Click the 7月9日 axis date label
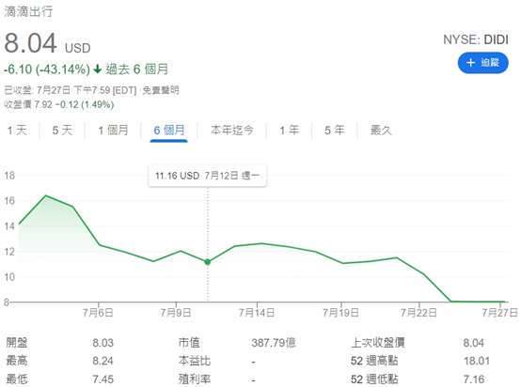The image size is (521, 387). pos(176,313)
